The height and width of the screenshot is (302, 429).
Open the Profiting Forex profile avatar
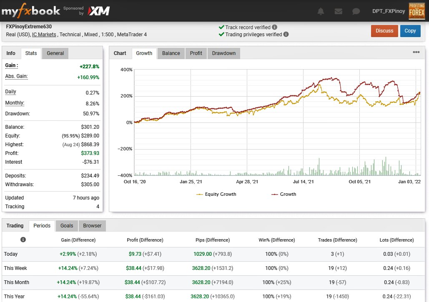click(x=416, y=11)
